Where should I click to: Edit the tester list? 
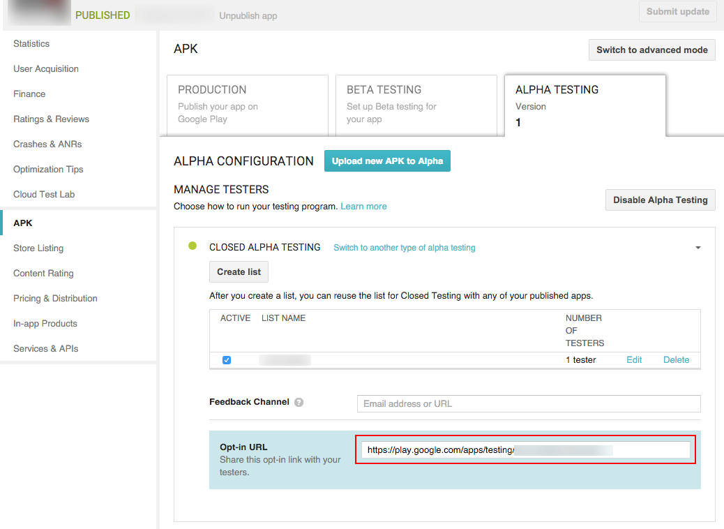pos(634,360)
